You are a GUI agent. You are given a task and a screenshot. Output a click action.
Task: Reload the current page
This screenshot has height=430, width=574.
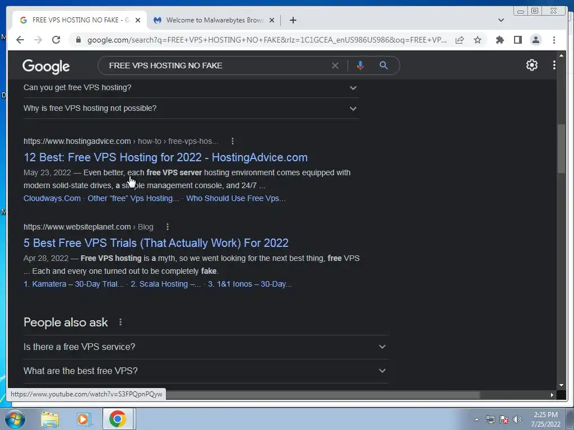click(56, 40)
